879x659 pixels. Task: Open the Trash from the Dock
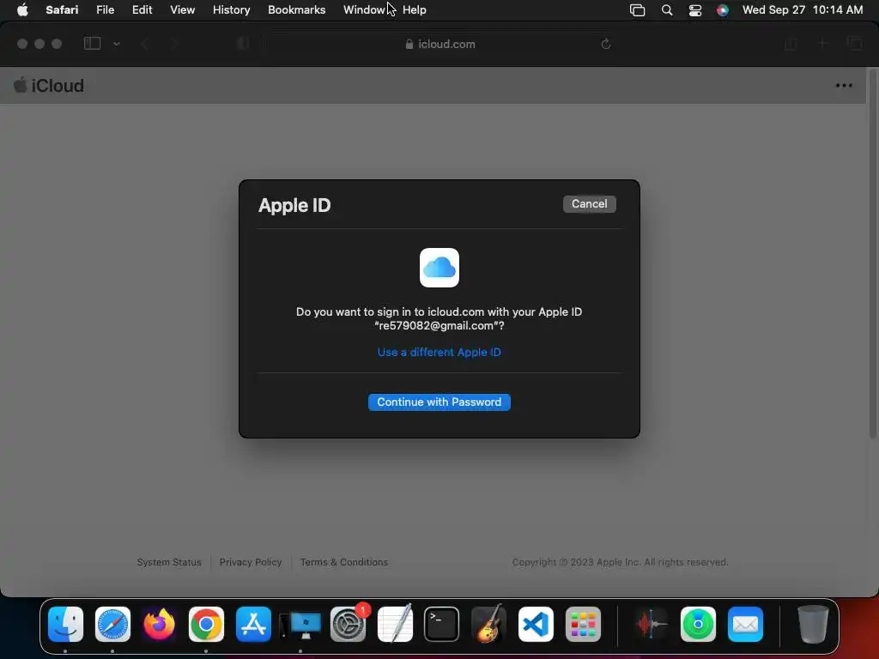click(x=813, y=625)
